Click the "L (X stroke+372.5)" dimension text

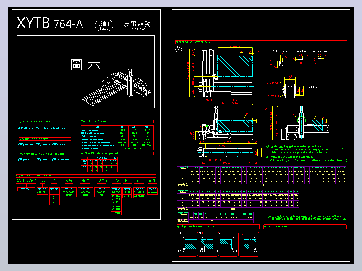coord(225,103)
